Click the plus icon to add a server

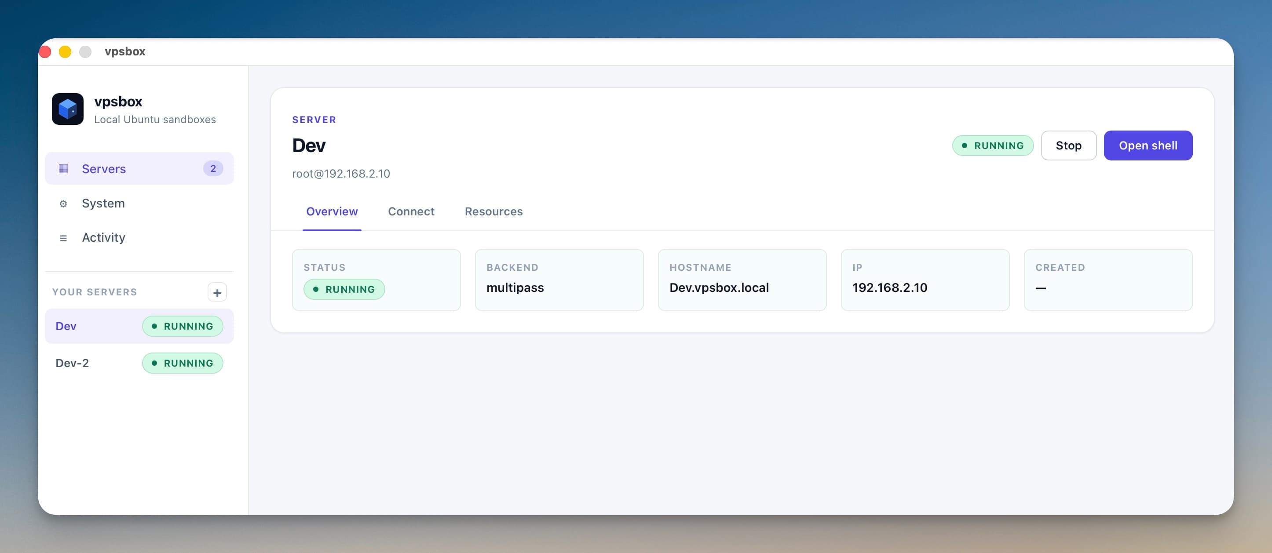[x=217, y=292]
